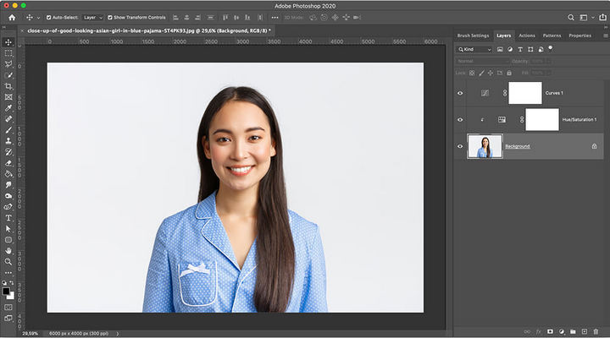Viewport: 610px width, 338px height.
Task: Hide the Curves 1 layer
Action: pos(461,93)
